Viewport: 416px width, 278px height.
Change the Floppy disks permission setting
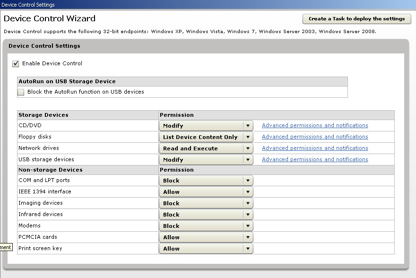tap(248, 137)
